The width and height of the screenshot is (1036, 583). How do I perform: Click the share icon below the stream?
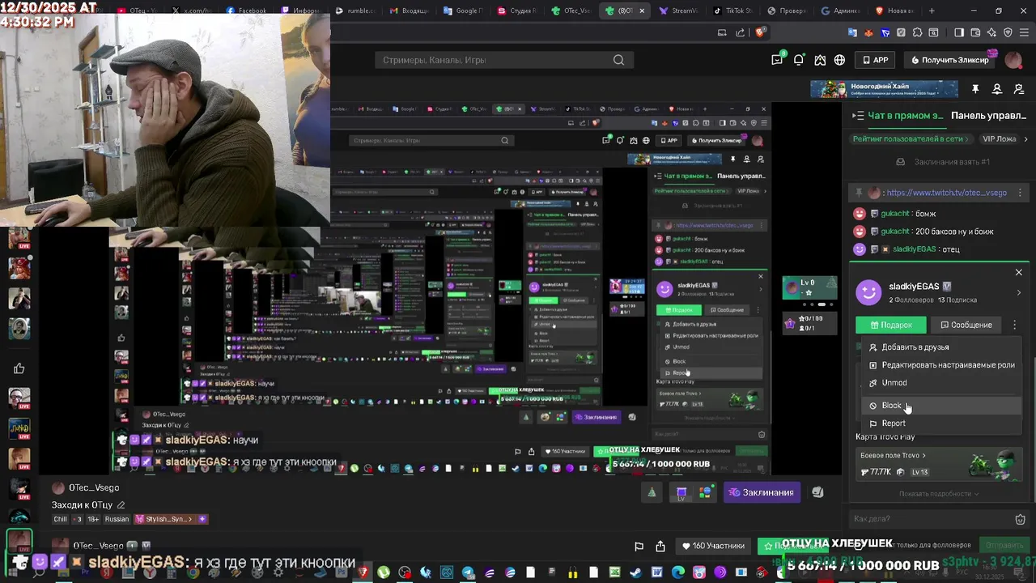[x=660, y=546]
